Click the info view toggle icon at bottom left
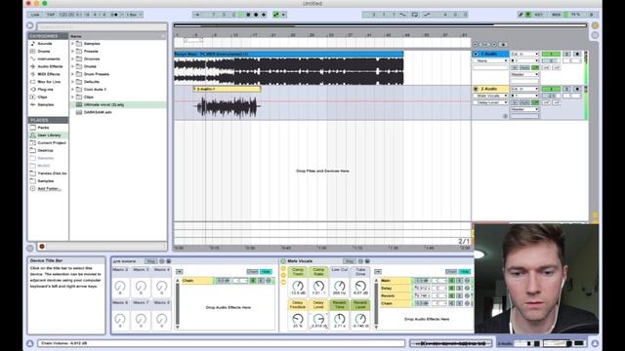This screenshot has height=351, width=625. (x=30, y=343)
